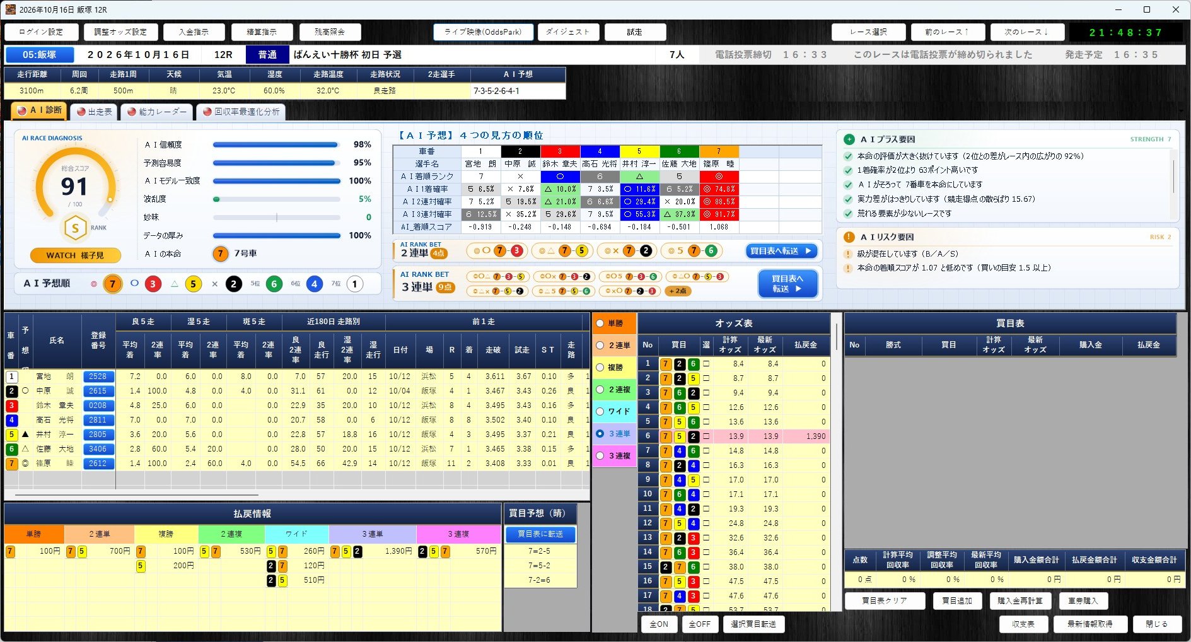Click the 05:飯塚 venue field
This screenshot has height=642, width=1191.
tap(40, 55)
